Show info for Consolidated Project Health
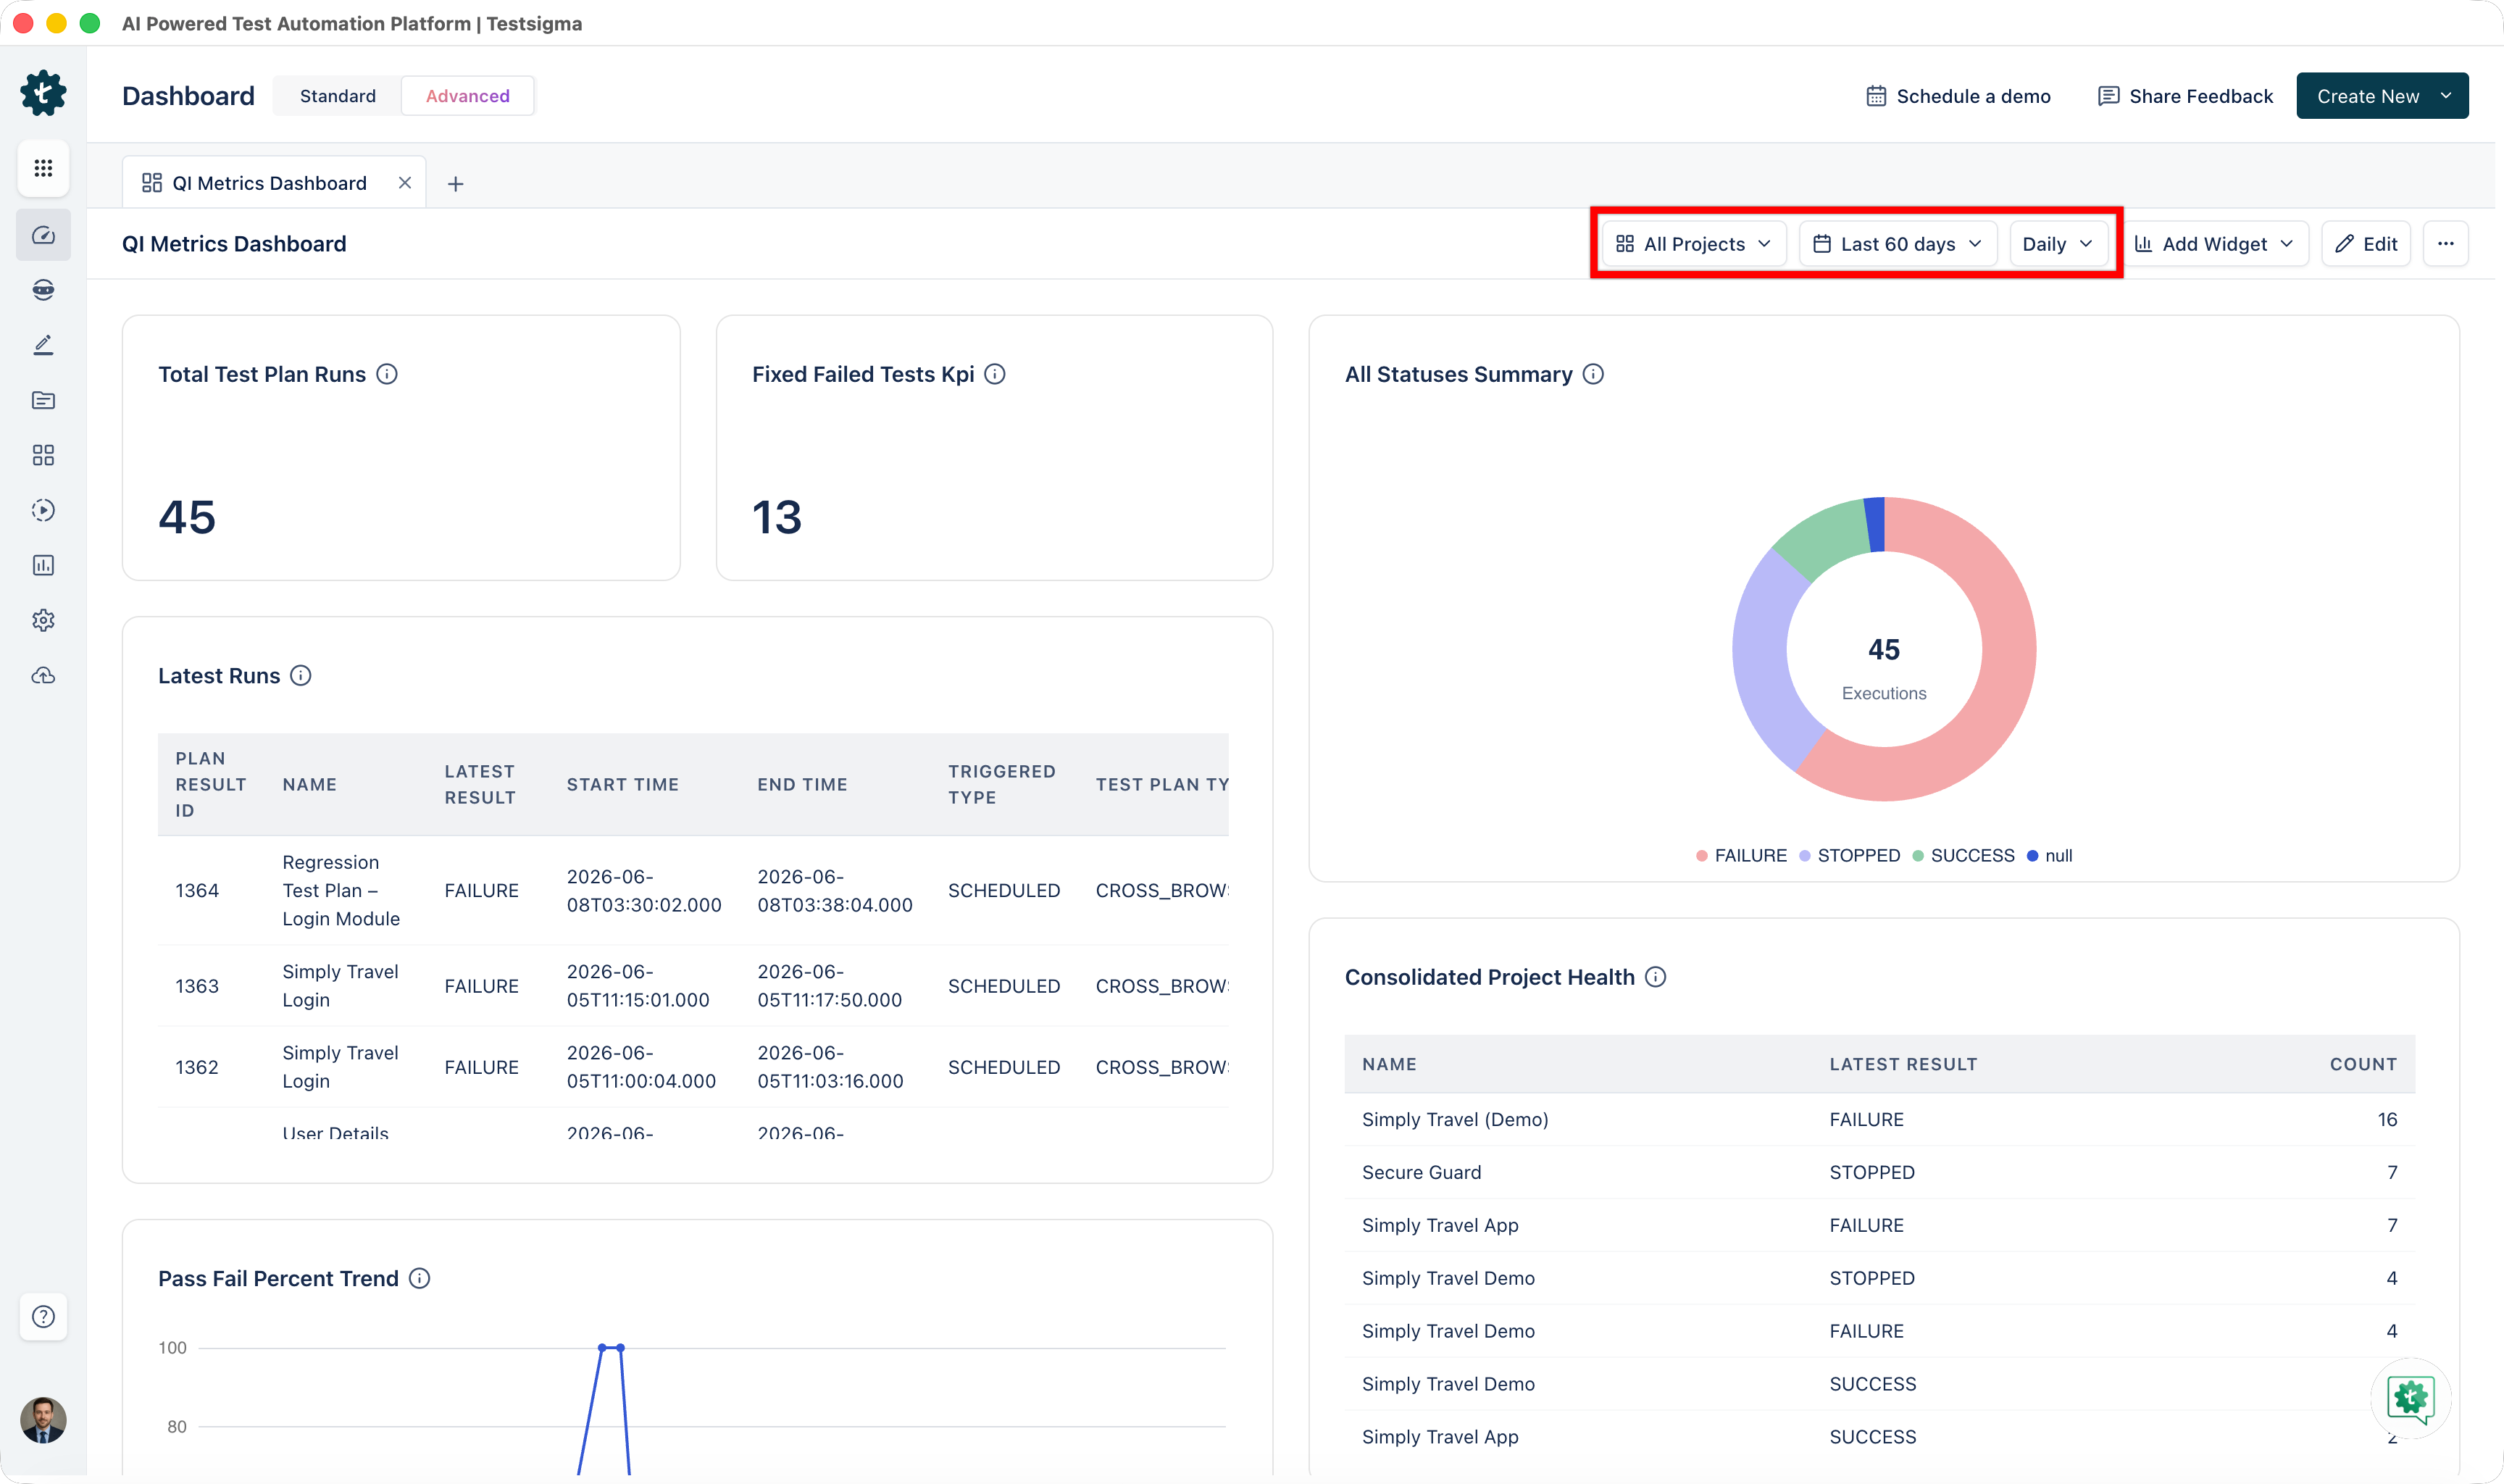The image size is (2504, 1484). [1656, 977]
